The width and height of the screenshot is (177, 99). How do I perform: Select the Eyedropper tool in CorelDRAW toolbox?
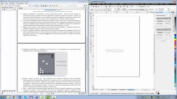91,45
